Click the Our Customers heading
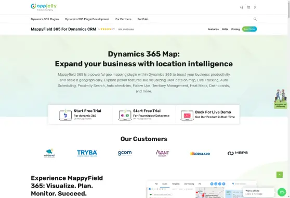 tap(144, 139)
